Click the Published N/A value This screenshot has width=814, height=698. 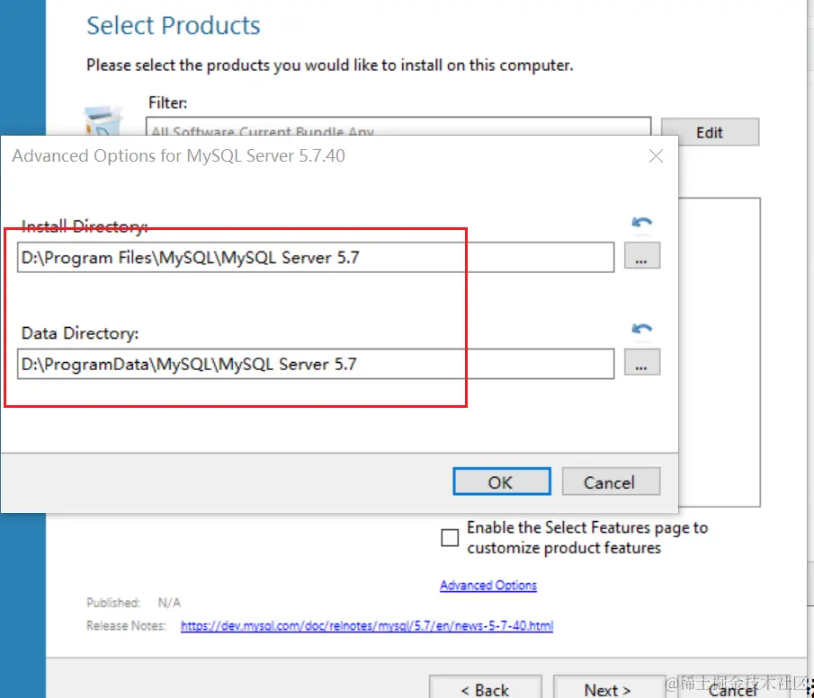click(169, 603)
